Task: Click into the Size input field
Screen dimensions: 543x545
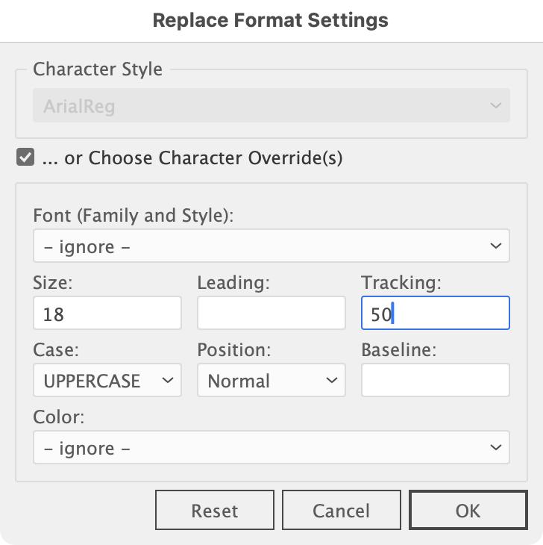Action: click(107, 314)
